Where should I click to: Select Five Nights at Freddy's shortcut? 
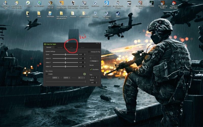(x=163, y=5)
